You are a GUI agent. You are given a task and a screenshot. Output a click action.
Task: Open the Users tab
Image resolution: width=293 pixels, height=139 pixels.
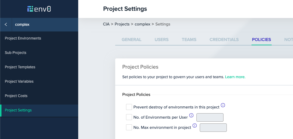point(162,40)
